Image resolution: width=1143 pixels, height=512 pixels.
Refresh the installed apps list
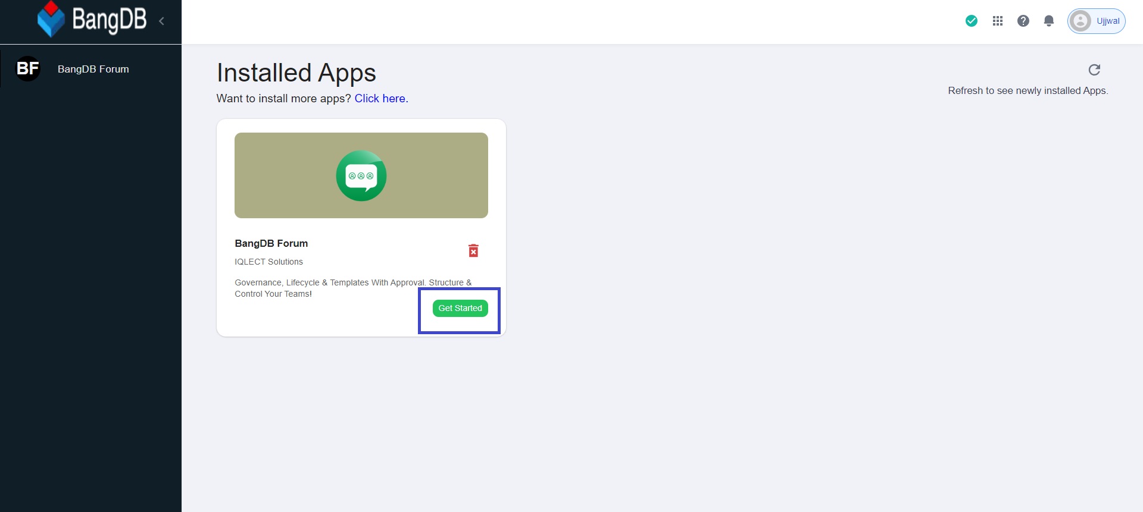click(1094, 70)
